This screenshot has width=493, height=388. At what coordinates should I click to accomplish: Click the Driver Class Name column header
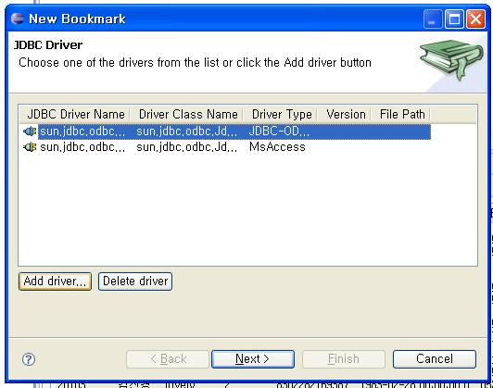187,114
